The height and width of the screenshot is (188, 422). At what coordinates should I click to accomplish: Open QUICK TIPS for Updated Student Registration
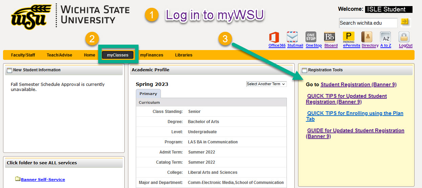tap(346, 99)
